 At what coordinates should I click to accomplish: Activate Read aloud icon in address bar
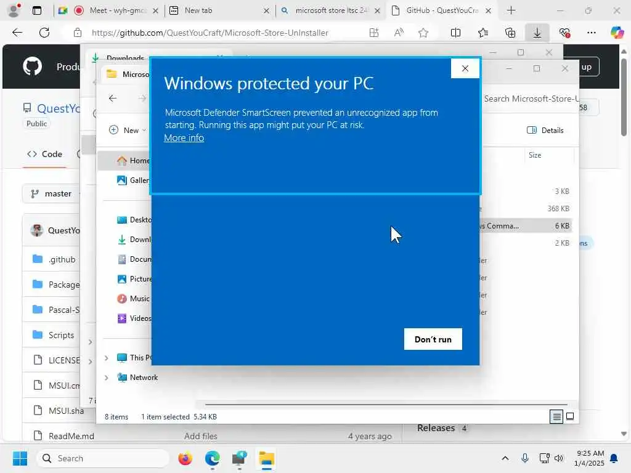399,33
